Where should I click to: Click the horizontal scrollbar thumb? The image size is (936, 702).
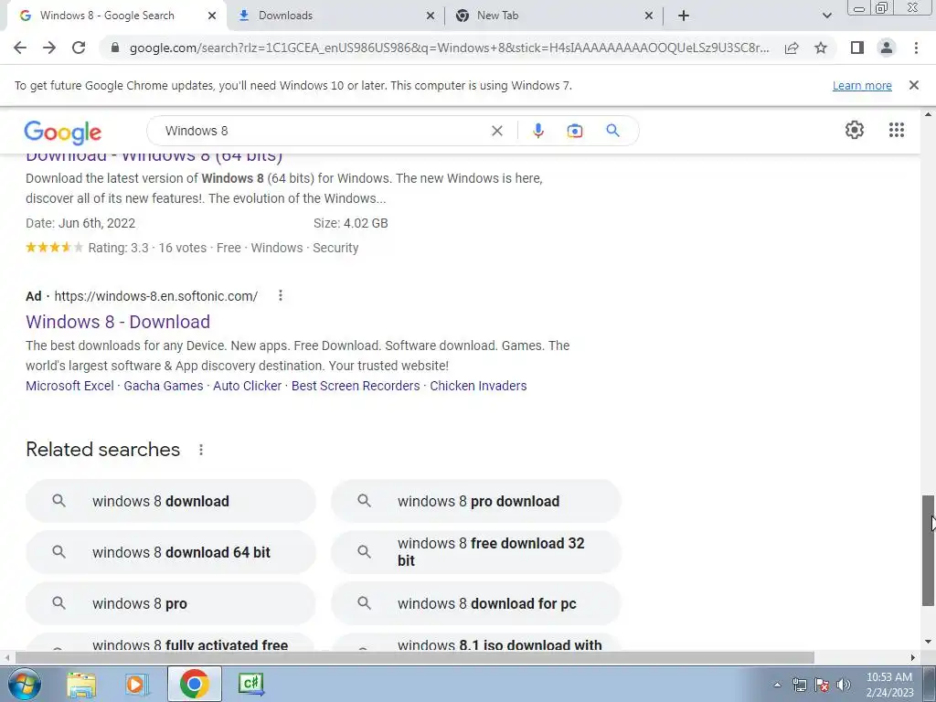click(414, 657)
